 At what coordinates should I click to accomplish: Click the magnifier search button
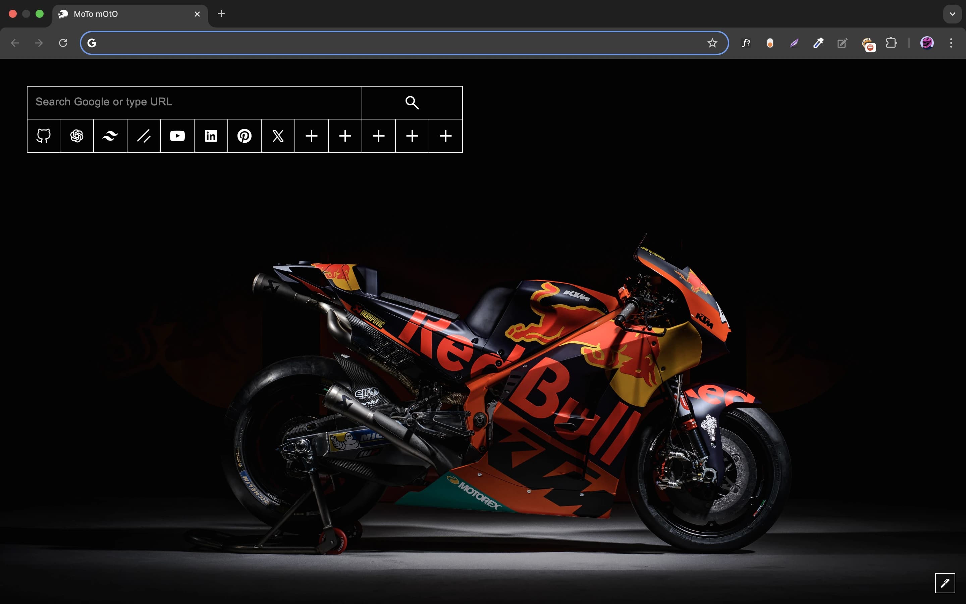coord(412,103)
